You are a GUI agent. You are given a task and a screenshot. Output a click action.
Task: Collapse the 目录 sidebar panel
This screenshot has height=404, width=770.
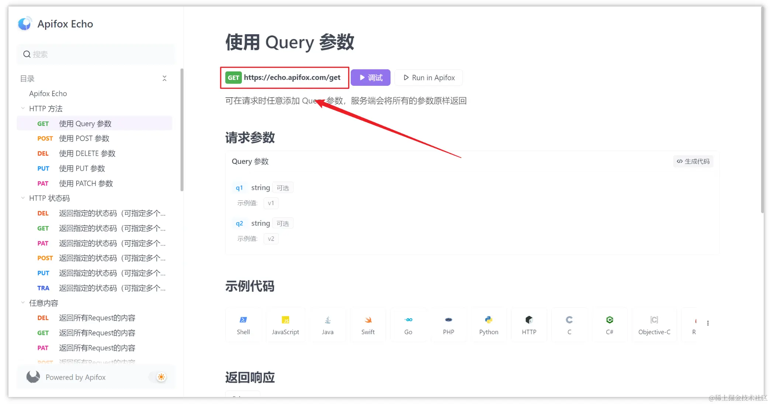click(164, 78)
